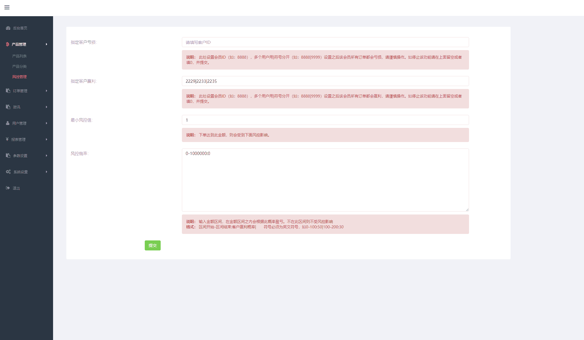This screenshot has width=584, height=340.
Task: Expand the 资讯 menu arrow
Action: click(x=46, y=107)
